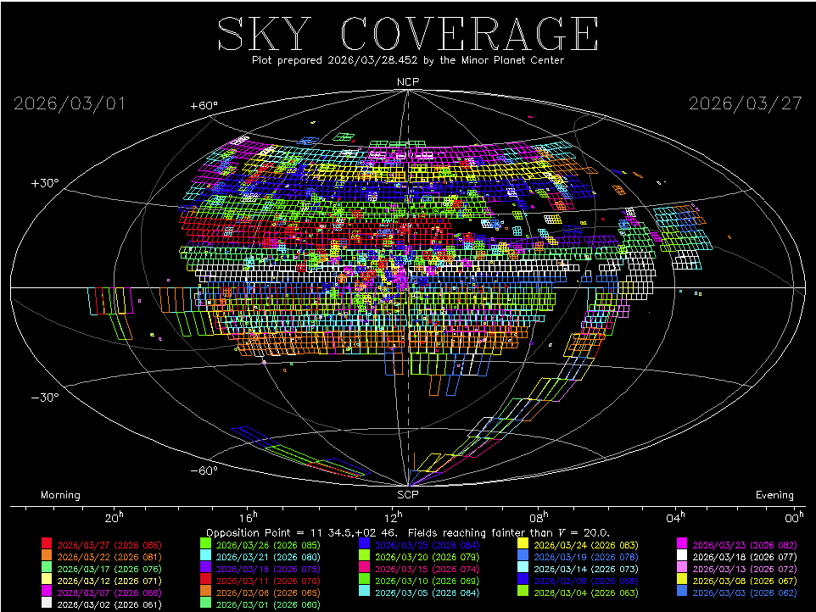Click the white 2026/03/02 legend swatch
Screen dimensions: 816x612
tap(48, 604)
